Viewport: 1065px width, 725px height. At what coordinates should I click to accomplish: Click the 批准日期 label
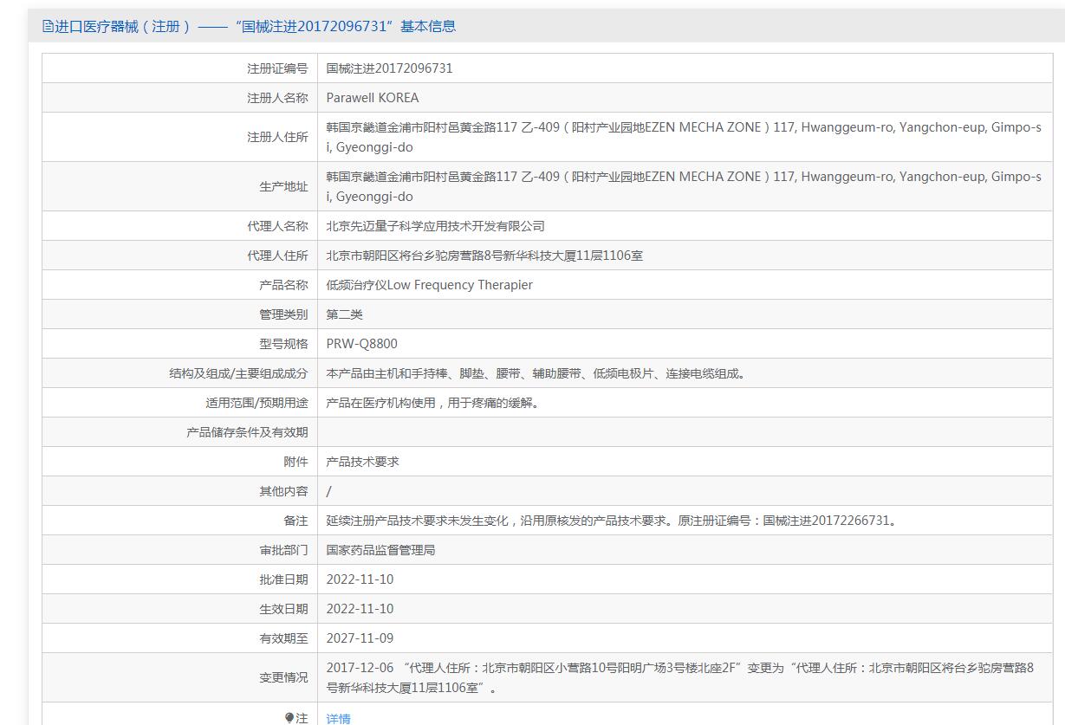[283, 579]
